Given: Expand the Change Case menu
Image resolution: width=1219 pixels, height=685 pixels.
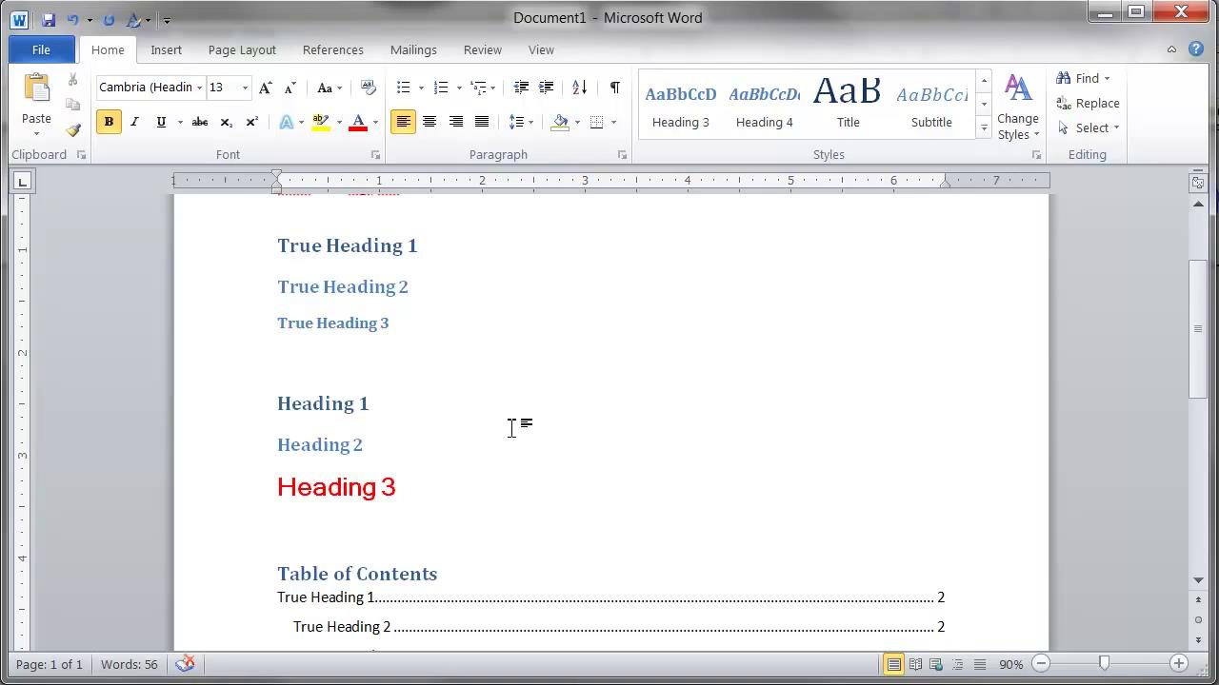Looking at the screenshot, I should tap(330, 88).
